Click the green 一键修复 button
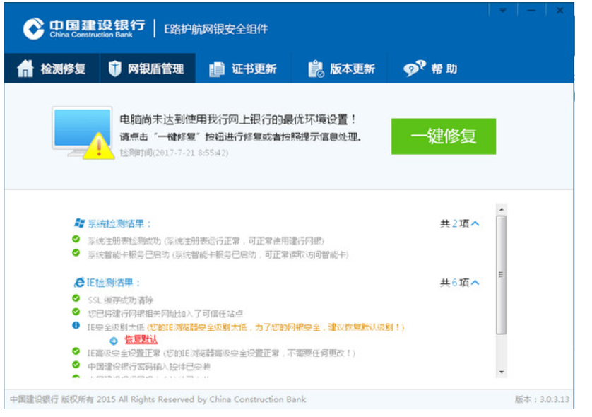Viewport: 592px width, 417px height. [444, 136]
